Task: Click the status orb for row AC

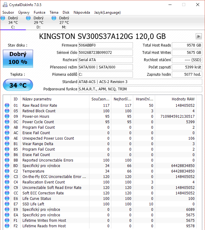Action: pyautogui.click(x=7, y=133)
